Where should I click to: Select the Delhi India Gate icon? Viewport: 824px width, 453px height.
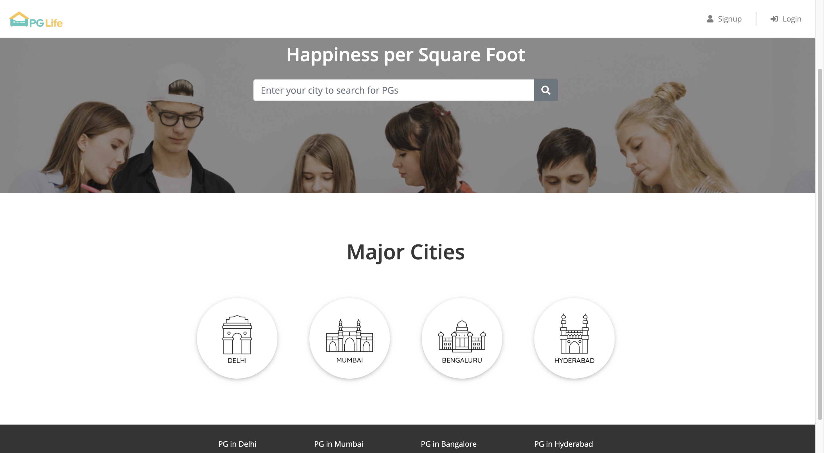pyautogui.click(x=237, y=334)
